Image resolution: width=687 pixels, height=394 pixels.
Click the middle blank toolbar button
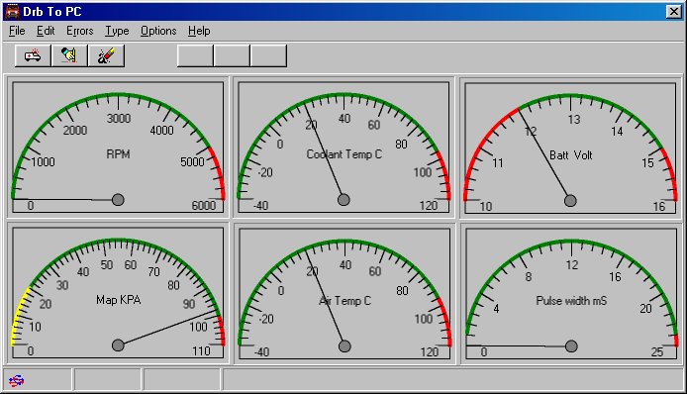tap(232, 55)
